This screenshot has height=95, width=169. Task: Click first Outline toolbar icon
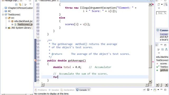158,50
